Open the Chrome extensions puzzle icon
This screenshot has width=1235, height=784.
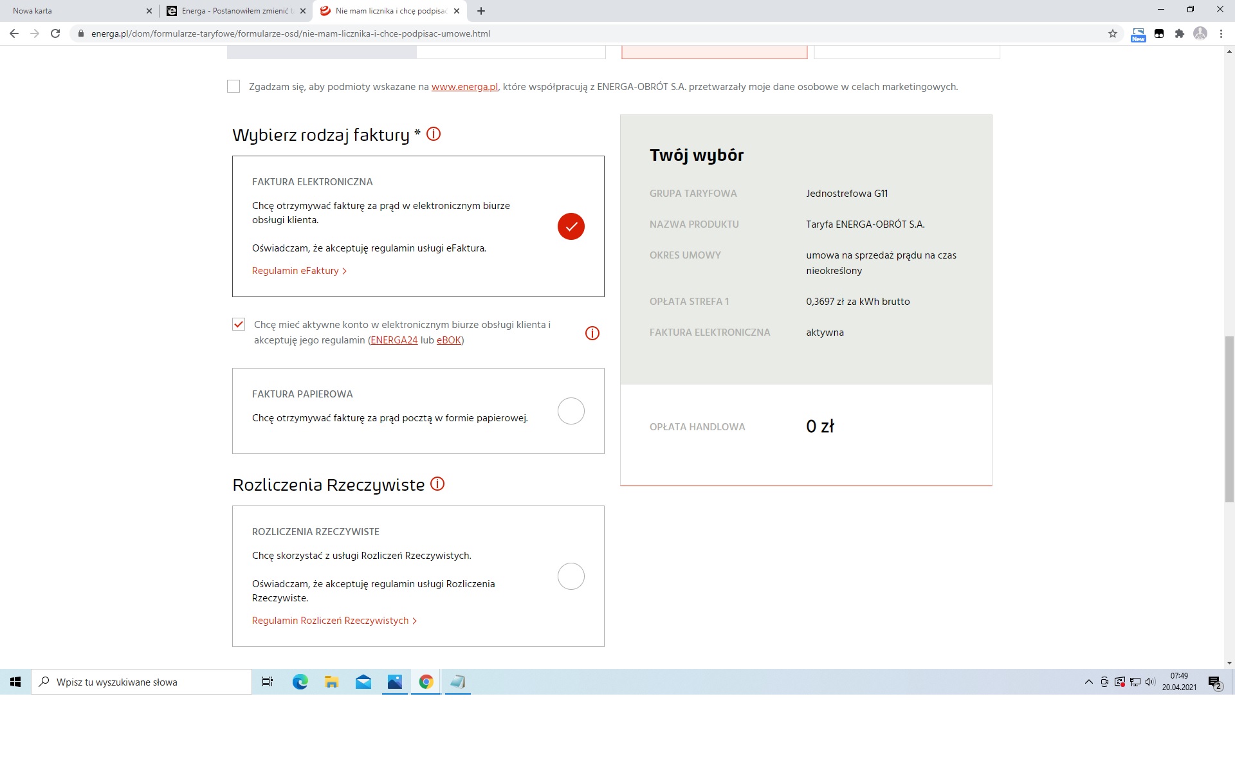coord(1180,33)
